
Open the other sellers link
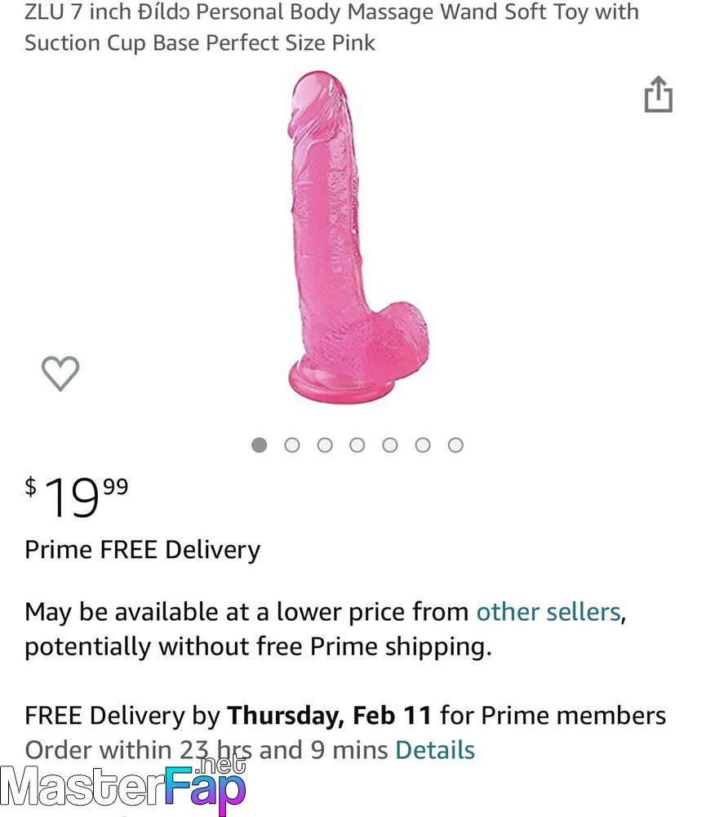[x=548, y=612]
